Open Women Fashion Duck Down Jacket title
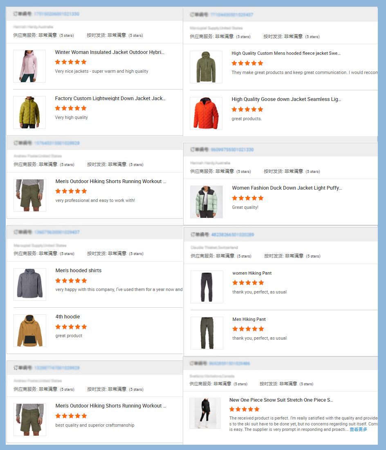Viewport: 386px width, 450px height. (287, 188)
